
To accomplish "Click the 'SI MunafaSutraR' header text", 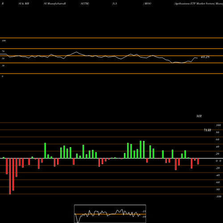I will coord(55,4).
